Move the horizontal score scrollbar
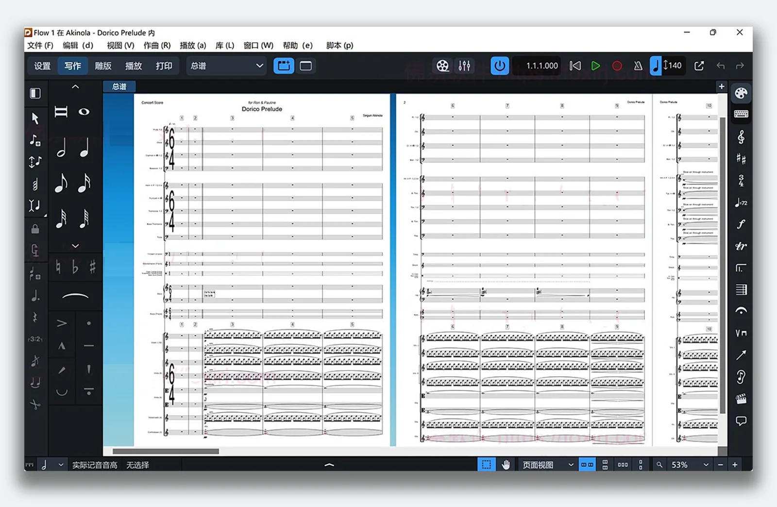Viewport: 777px width, 507px height. tap(166, 451)
